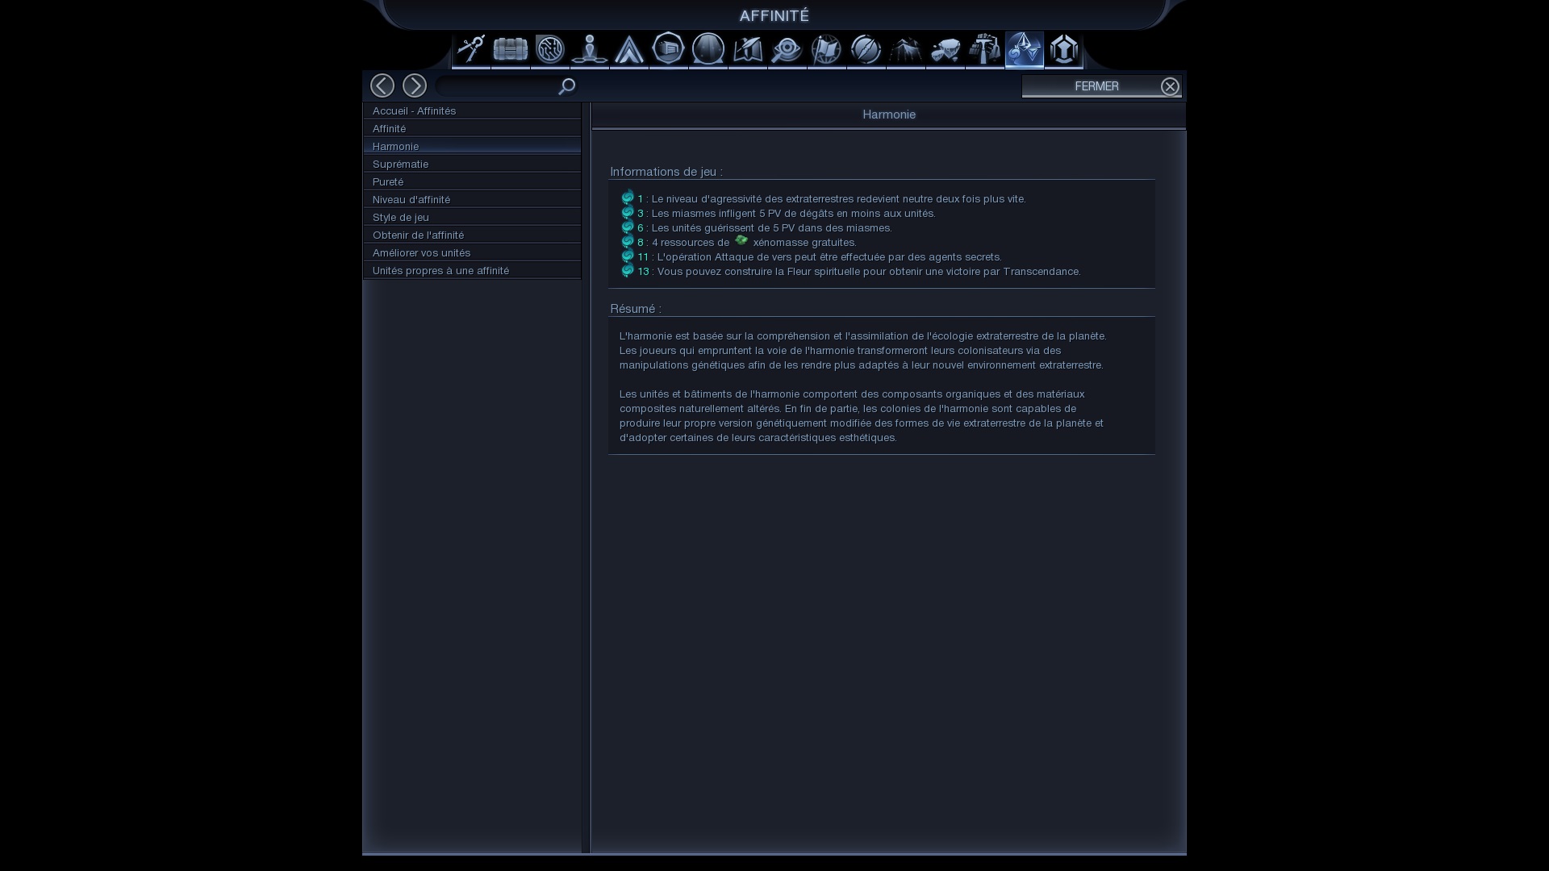Open the hammer improvements category icon
Screen dimensions: 1549x871
click(984, 49)
